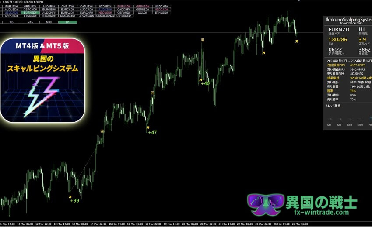Click the M1 trend arrow indicator
This screenshot has width=372, height=227.
[329, 119]
